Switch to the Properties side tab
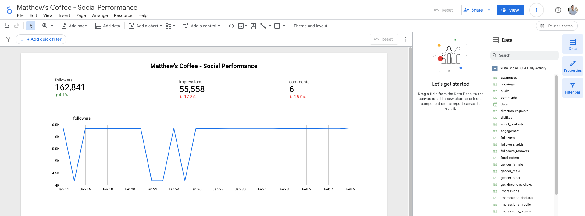 pos(573,66)
